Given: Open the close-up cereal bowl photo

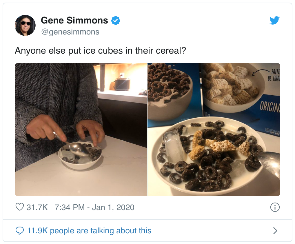Looking at the screenshot, I should click(214, 130).
